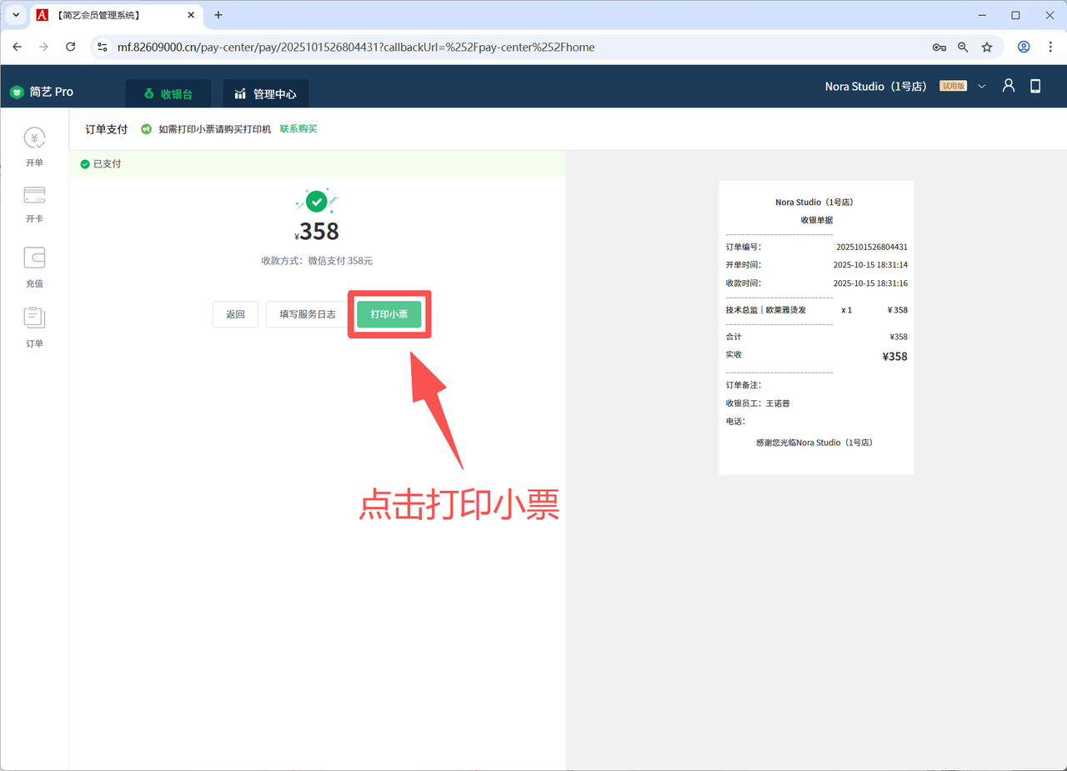
Task: Expand the Nora Studio store dropdown arrow
Action: [x=981, y=87]
